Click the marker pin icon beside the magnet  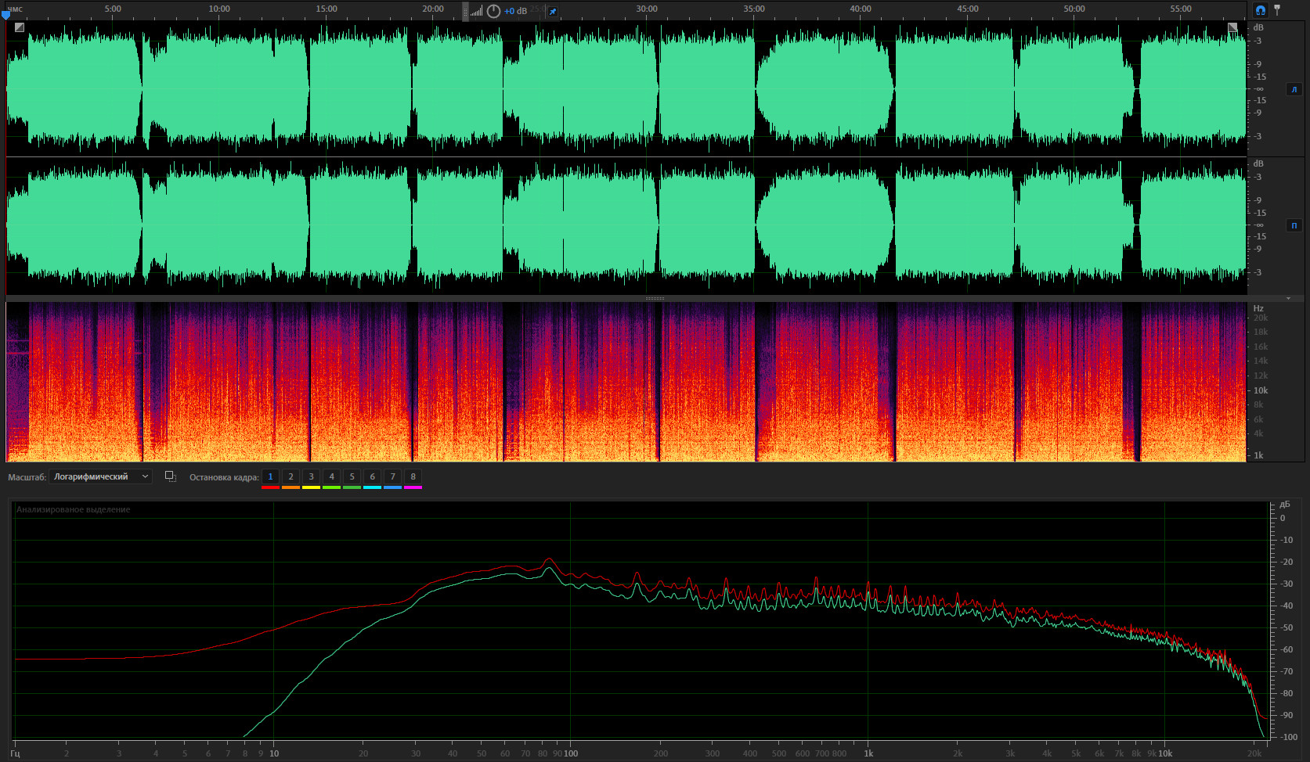tap(1277, 10)
